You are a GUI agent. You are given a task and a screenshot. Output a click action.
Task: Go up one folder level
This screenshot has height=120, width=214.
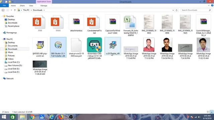[x=15, y=10]
